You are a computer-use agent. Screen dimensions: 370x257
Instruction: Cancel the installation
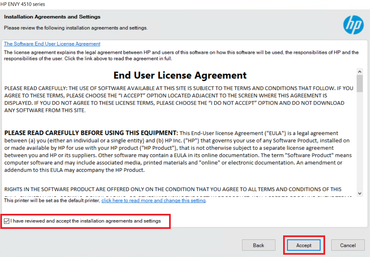point(348,245)
